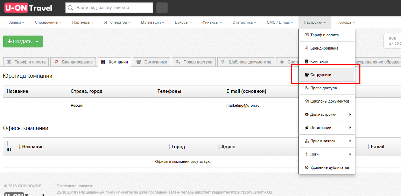Open the latest news link in footer
The width and height of the screenshot is (401, 196).
coord(175,192)
